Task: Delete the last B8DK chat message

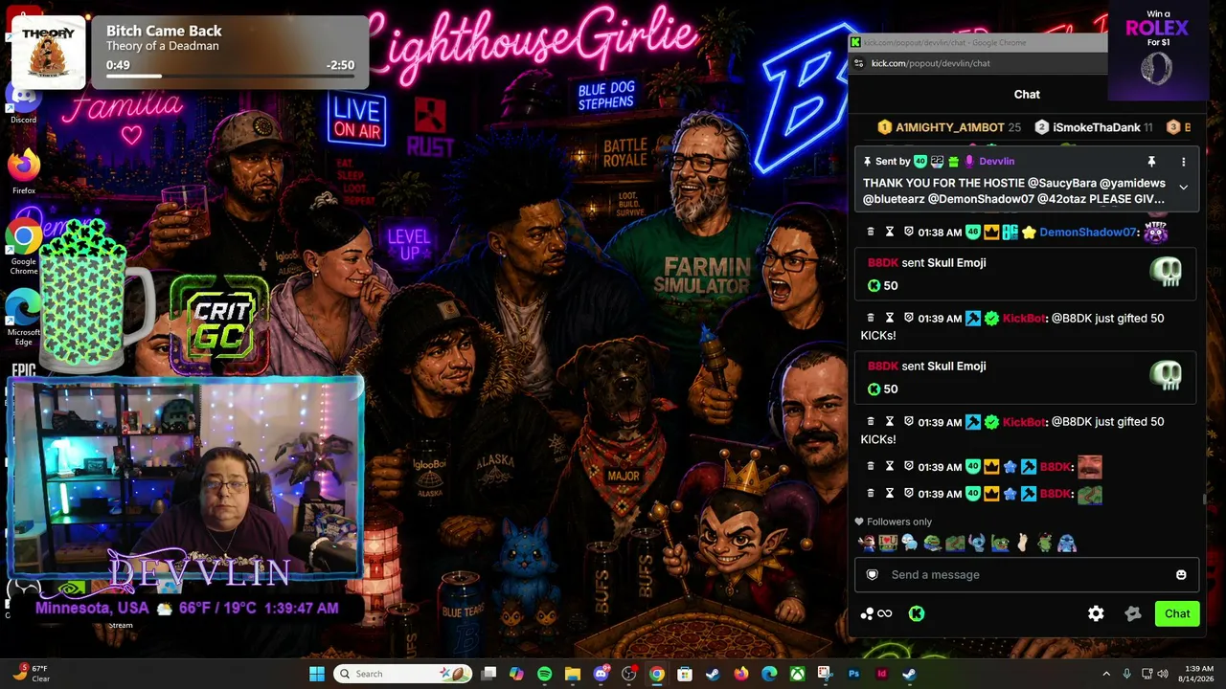Action: (x=871, y=494)
